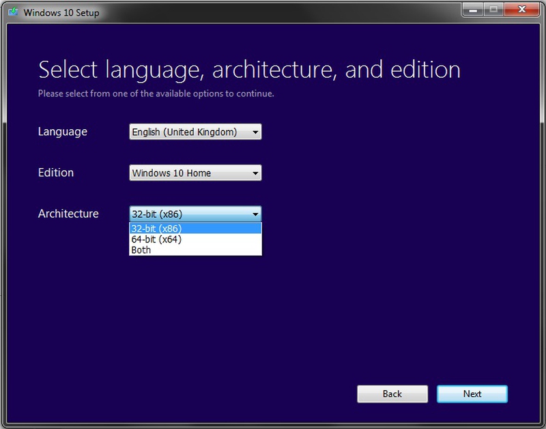Screen dimensions: 546x429
Task: Click the Architecture label text
Action: 68,214
